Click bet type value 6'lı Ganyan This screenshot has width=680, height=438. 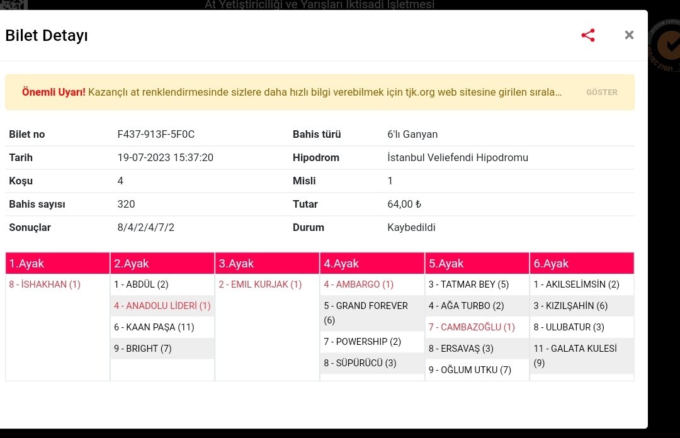412,135
